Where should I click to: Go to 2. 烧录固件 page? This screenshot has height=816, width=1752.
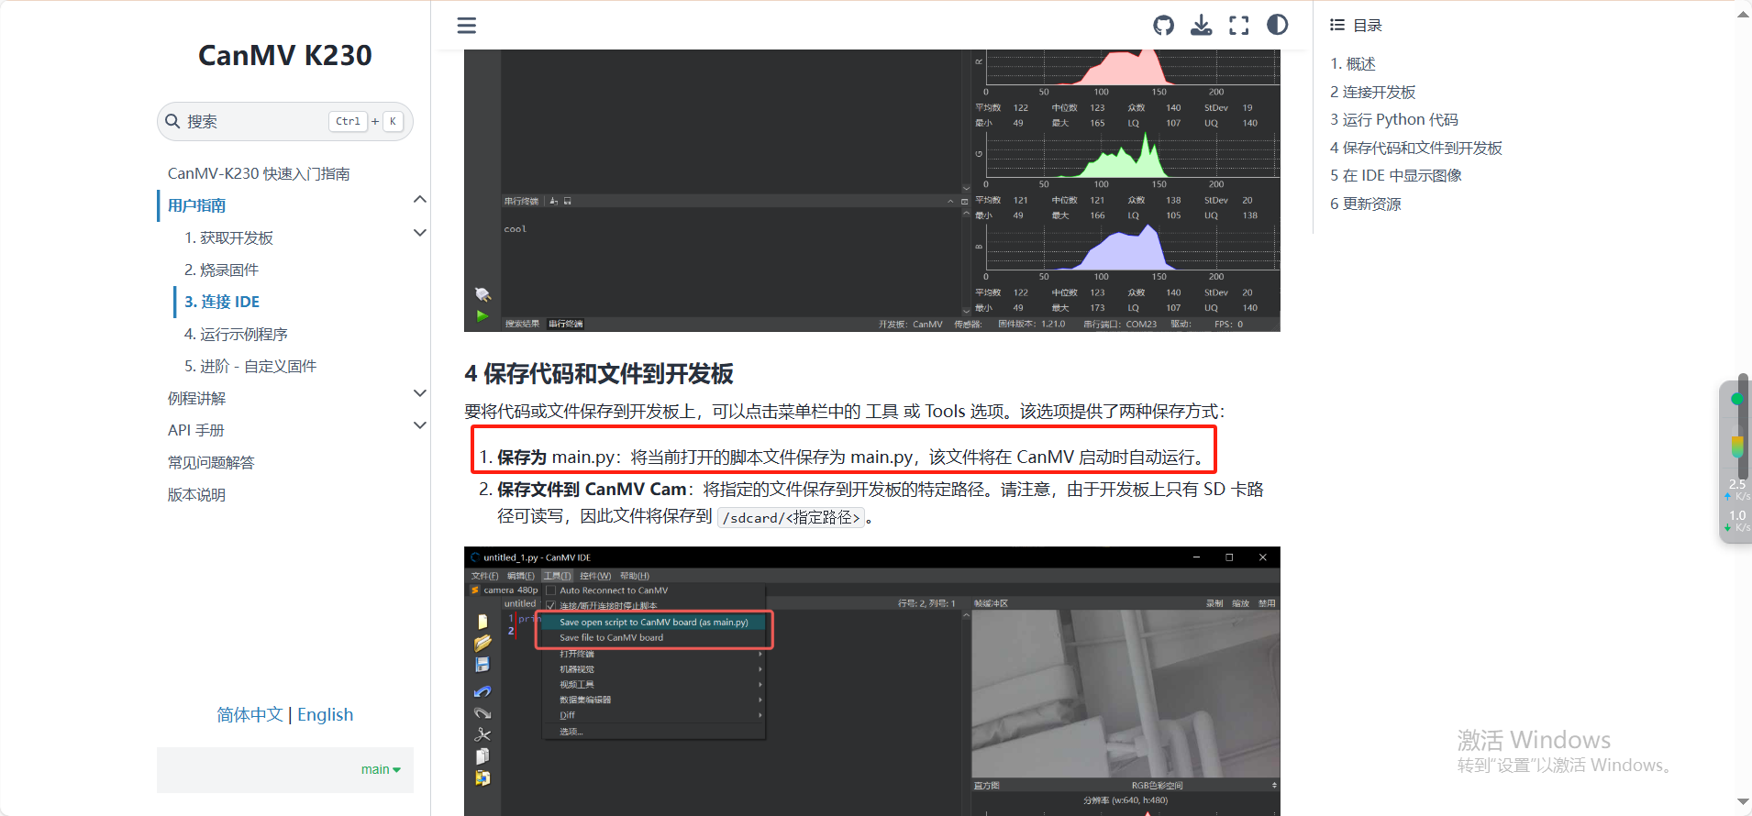(x=221, y=270)
